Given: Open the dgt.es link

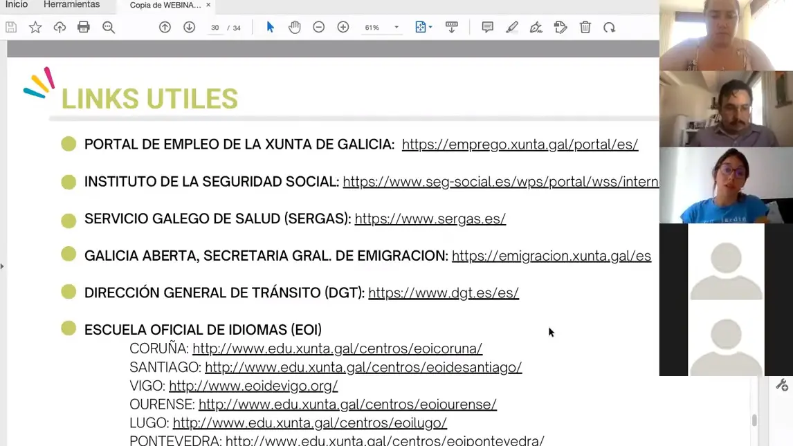Looking at the screenshot, I should tap(444, 293).
